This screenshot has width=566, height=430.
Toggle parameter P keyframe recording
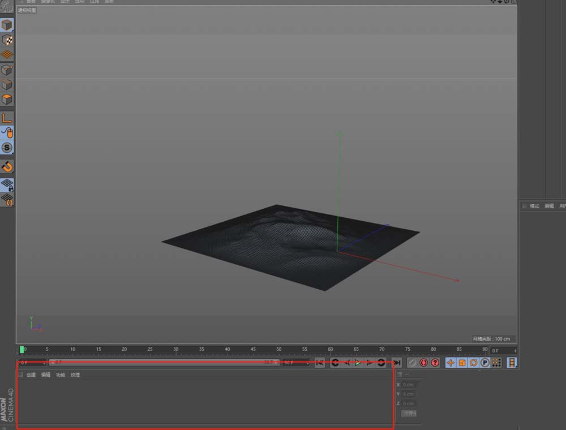[485, 363]
